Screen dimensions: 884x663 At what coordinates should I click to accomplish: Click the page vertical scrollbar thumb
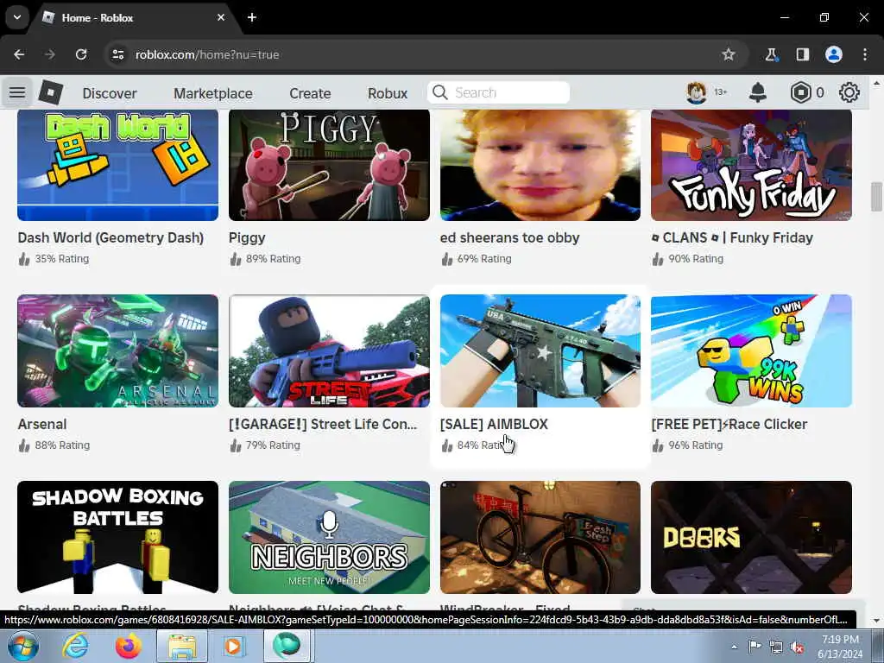[x=876, y=196]
